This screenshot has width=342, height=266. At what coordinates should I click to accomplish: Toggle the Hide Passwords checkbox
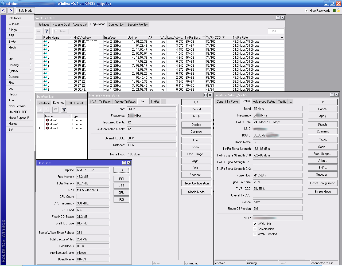pyautogui.click(x=306, y=11)
